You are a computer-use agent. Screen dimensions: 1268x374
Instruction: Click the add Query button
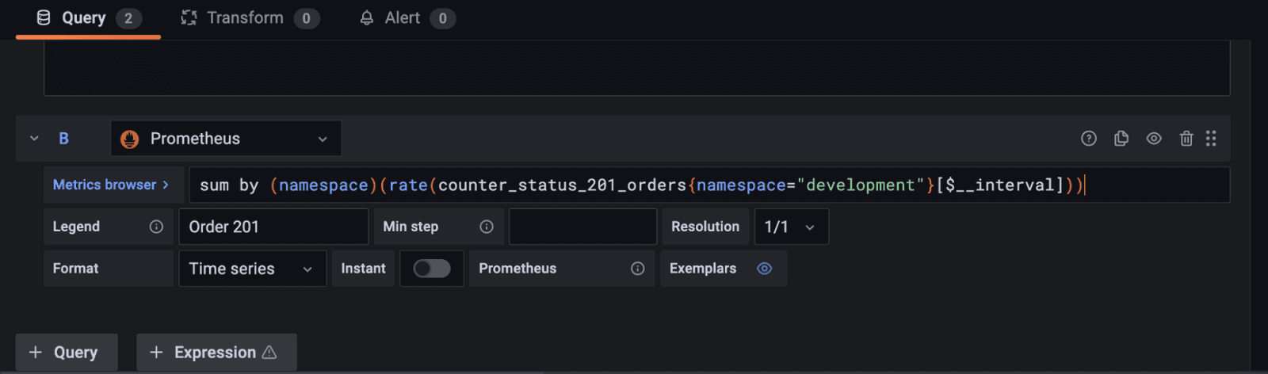tap(67, 352)
